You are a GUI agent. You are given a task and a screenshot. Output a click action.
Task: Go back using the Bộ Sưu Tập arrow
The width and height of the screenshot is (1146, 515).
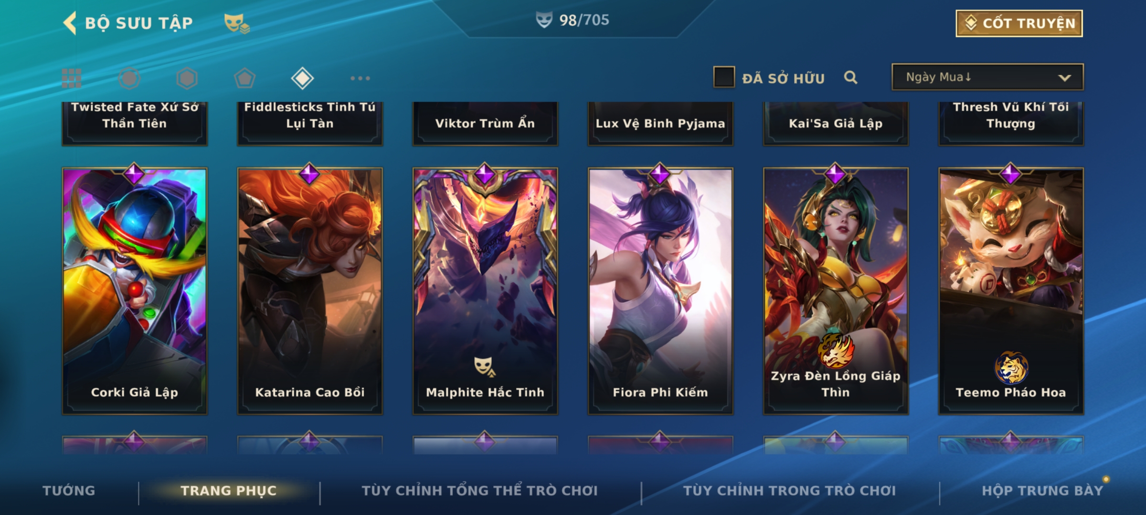point(70,23)
